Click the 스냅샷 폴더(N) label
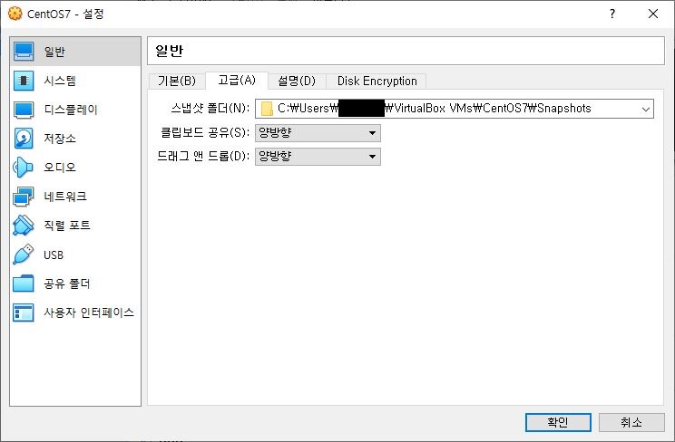Viewport: 675px width, 442px height. (210, 108)
